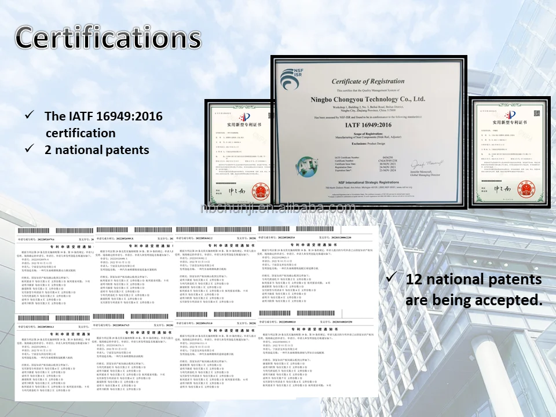Click 'Certificate of Registration' title text
This screenshot has width=556, height=417.
[x=368, y=81]
